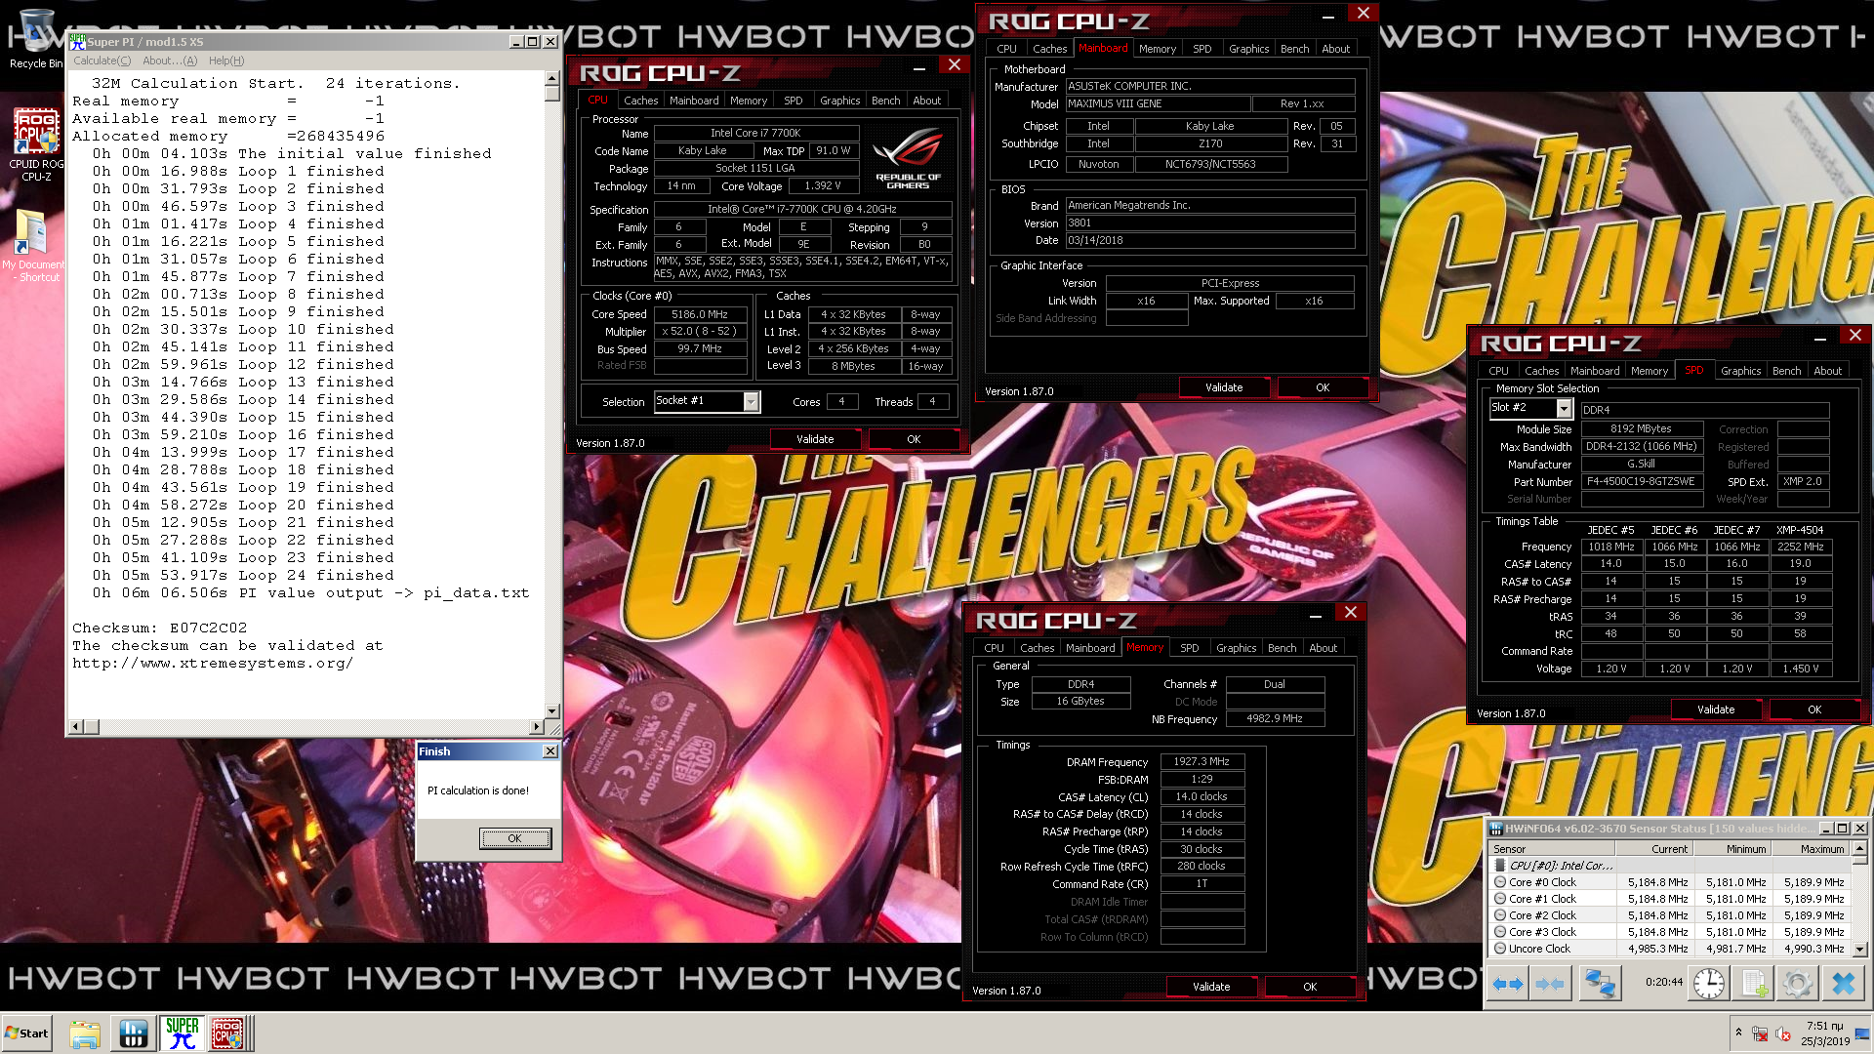Open Slot #2 memory slot dropdown
Image resolution: width=1874 pixels, height=1054 pixels.
[x=1564, y=409]
